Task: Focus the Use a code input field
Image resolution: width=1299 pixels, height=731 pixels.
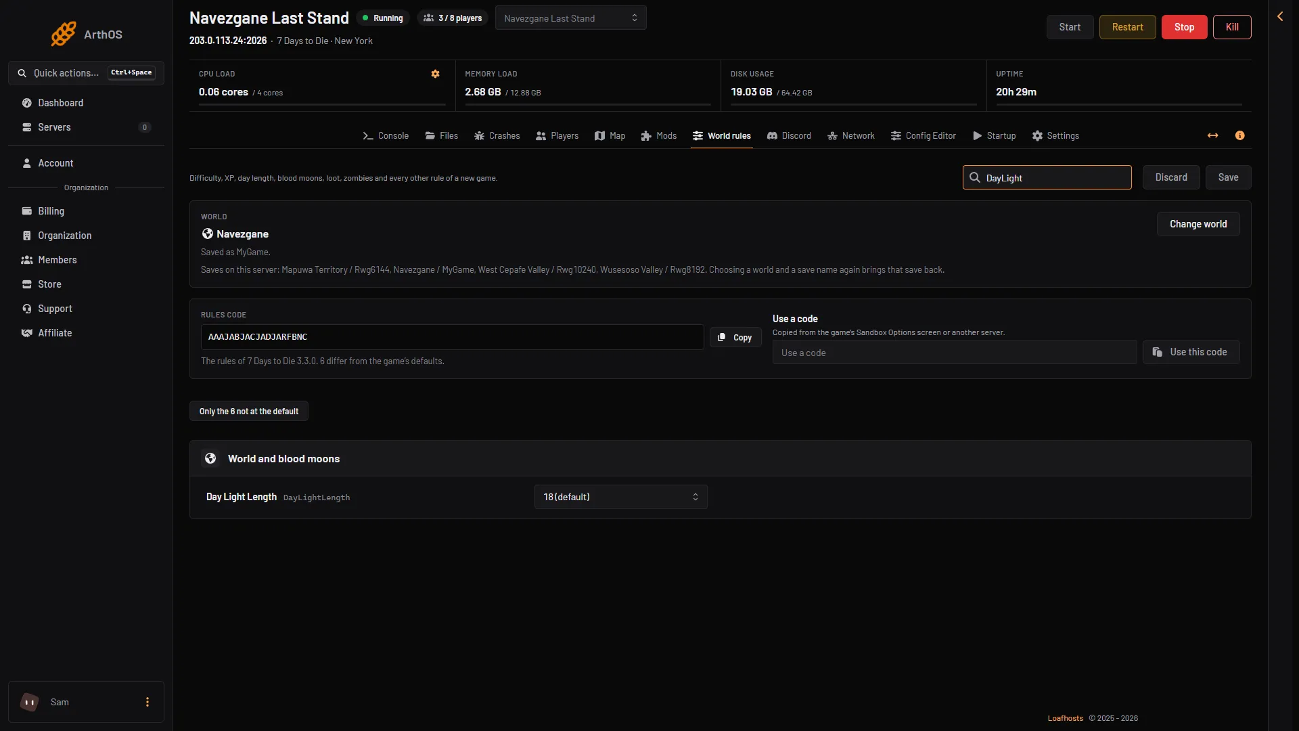Action: tap(955, 353)
